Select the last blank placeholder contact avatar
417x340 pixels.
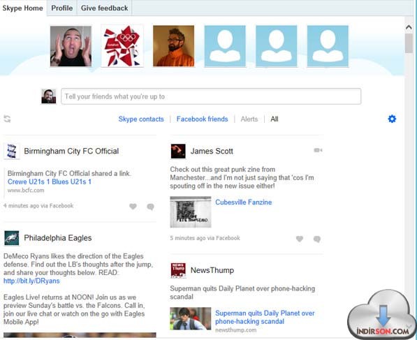coord(328,46)
